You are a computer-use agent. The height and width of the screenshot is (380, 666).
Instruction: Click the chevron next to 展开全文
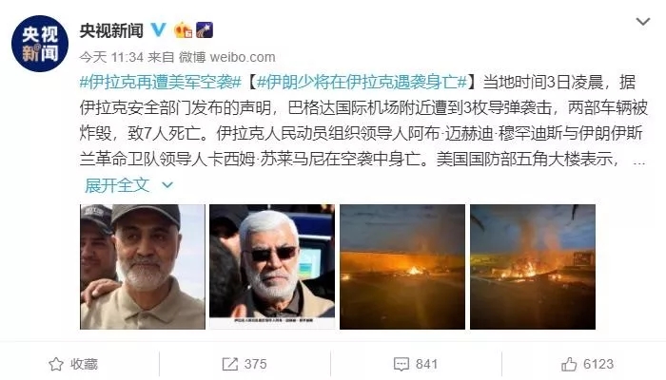(167, 185)
